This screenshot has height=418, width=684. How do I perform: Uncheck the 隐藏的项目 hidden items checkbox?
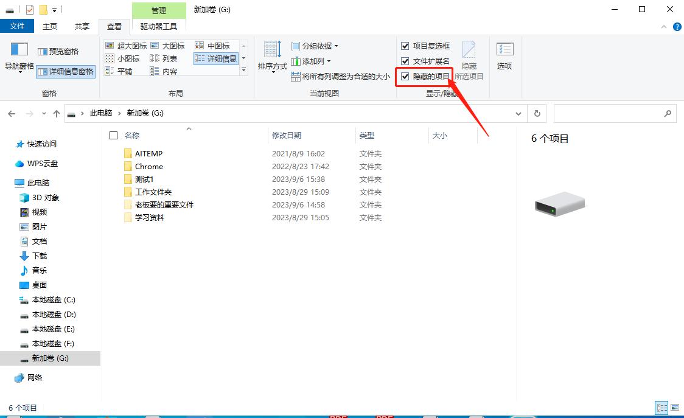405,76
